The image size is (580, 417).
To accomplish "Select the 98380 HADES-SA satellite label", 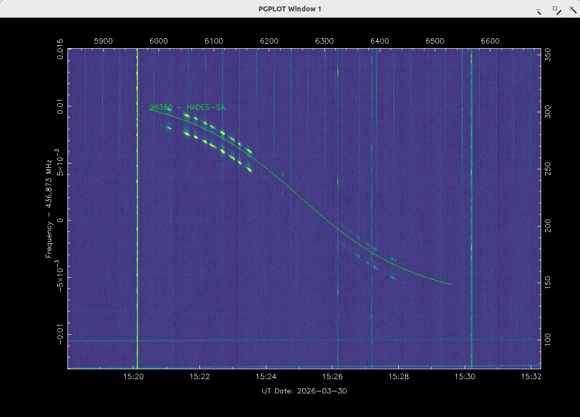I will coord(187,107).
